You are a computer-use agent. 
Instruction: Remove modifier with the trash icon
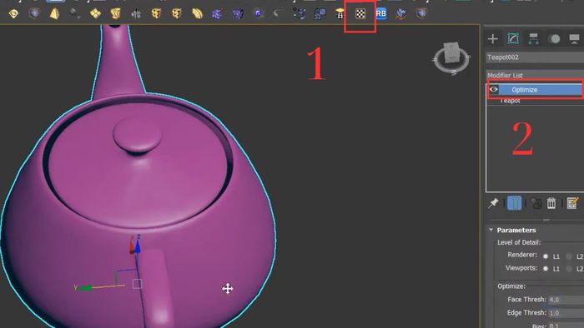[551, 203]
